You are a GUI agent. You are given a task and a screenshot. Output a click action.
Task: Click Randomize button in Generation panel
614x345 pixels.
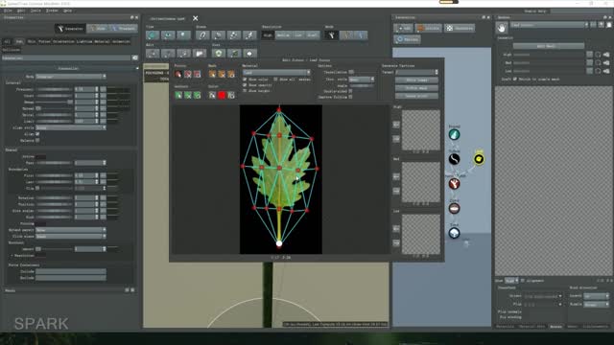[460, 28]
